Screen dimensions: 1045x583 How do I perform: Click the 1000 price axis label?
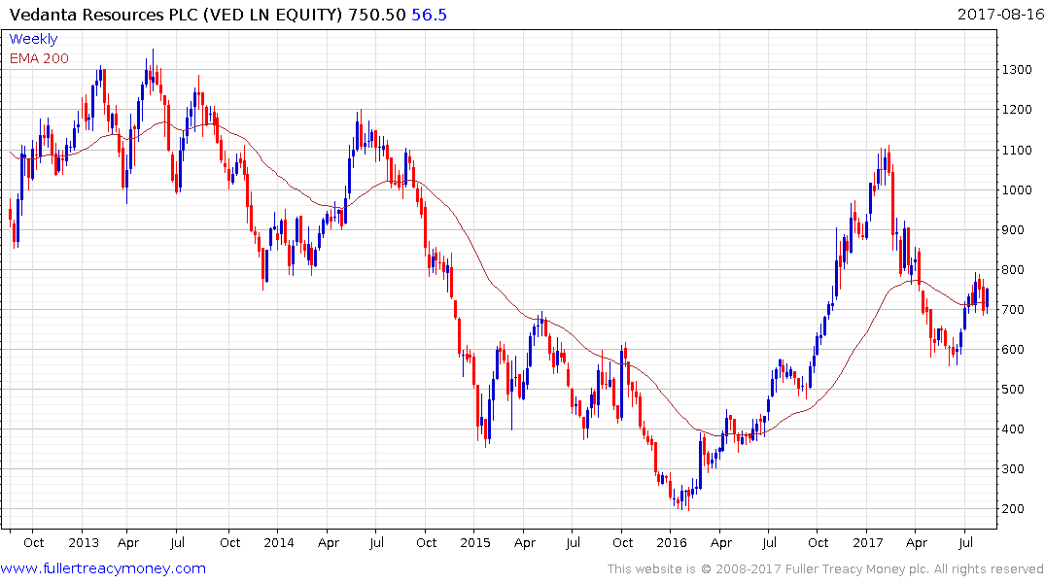(1017, 189)
